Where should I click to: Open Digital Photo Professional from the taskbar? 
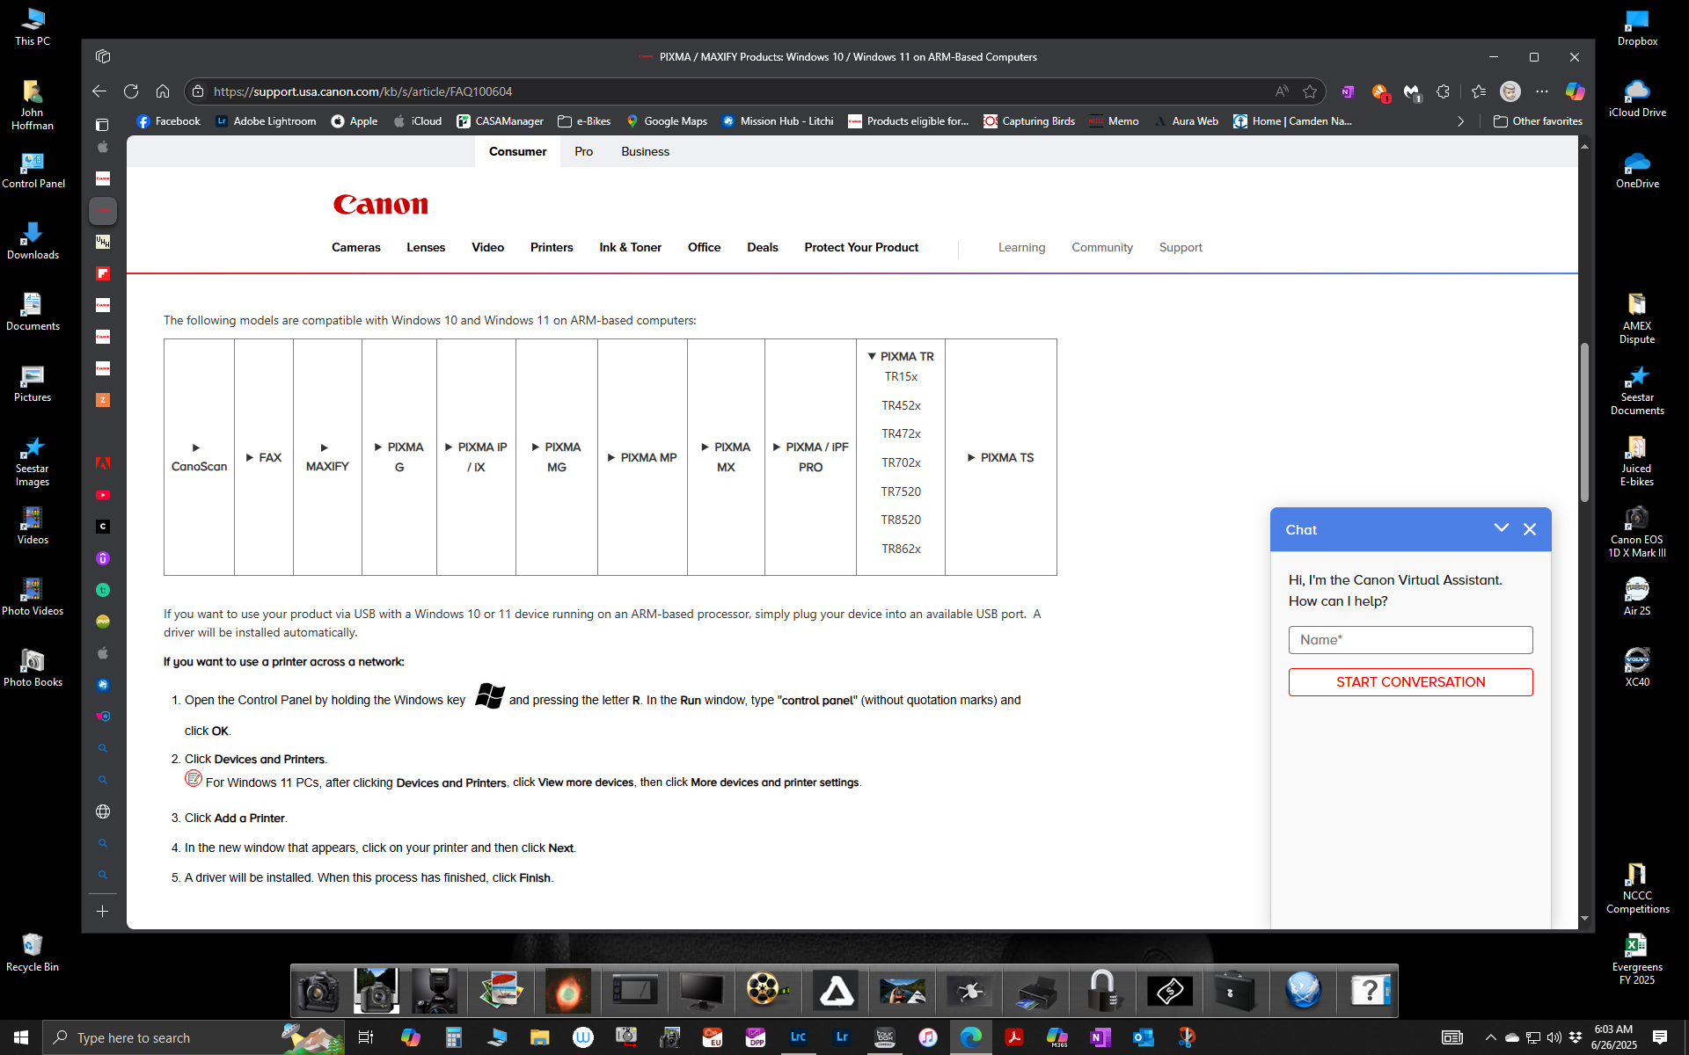coord(756,1037)
